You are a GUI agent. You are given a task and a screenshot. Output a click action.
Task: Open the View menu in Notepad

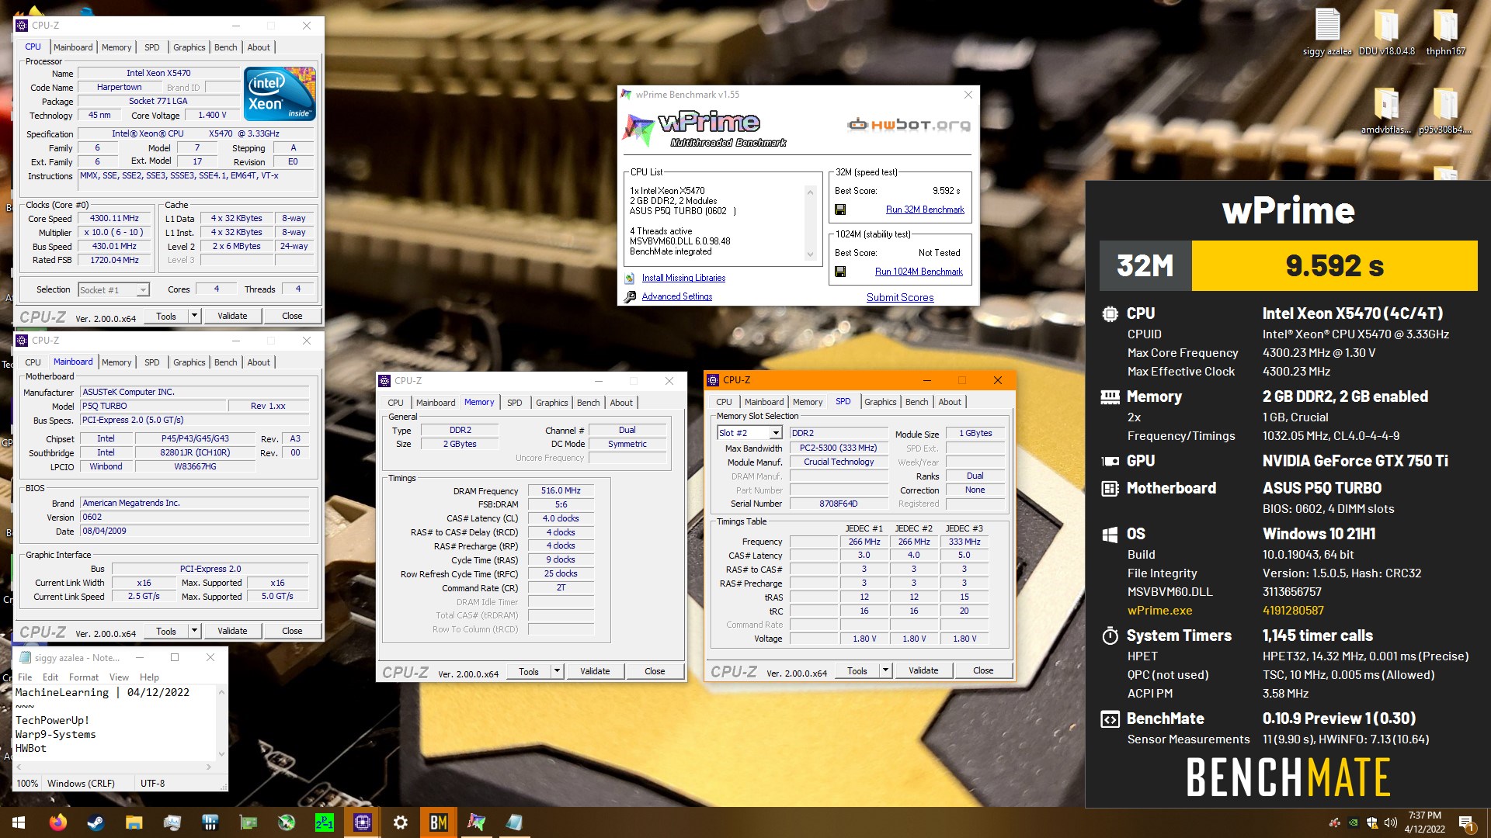(119, 677)
